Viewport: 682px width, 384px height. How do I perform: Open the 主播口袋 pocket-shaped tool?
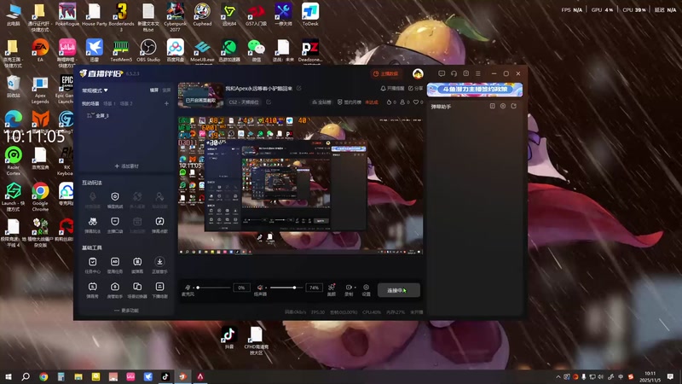coord(115,225)
